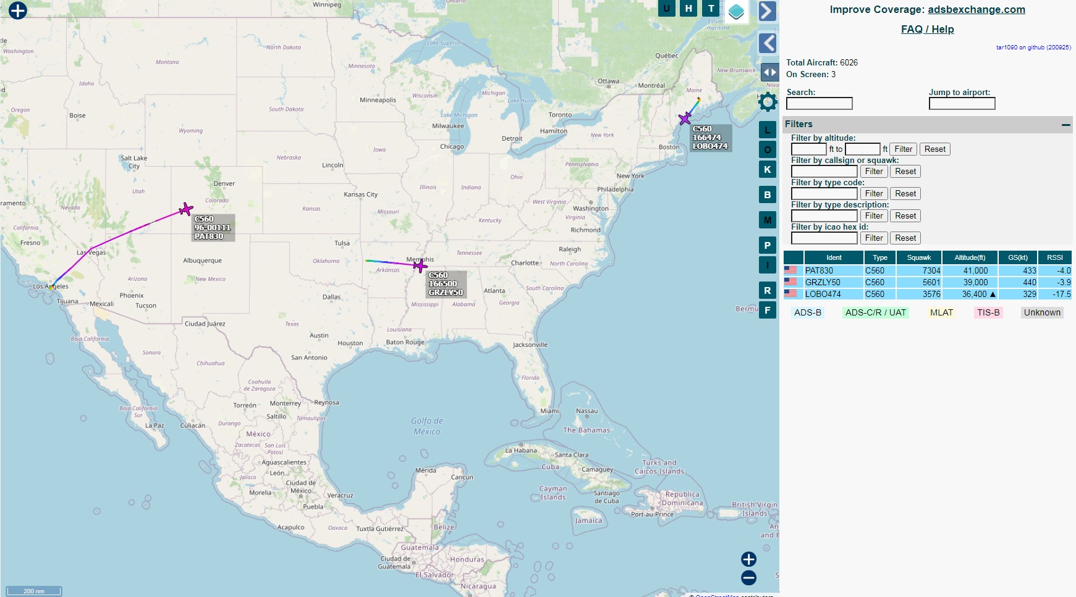Sort table by GS(kt) column
Viewport: 1076px width, 597px height.
pos(1018,257)
